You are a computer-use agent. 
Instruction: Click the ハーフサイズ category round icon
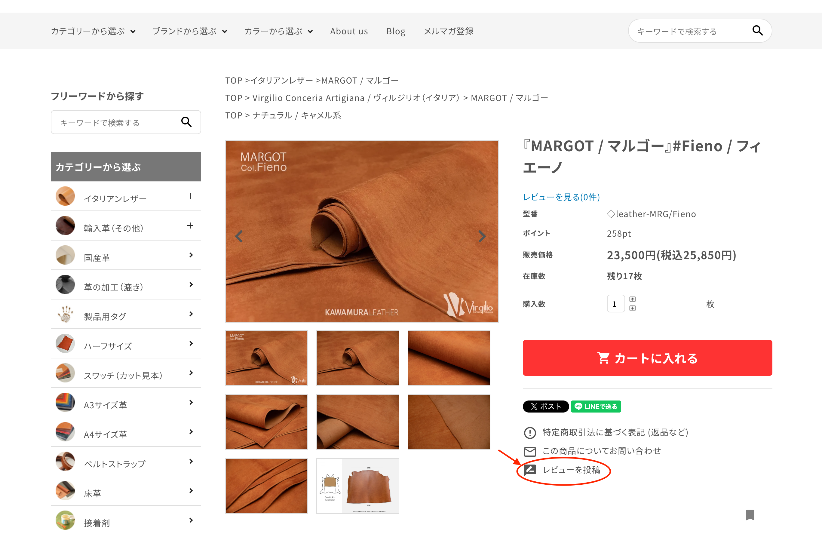point(65,343)
